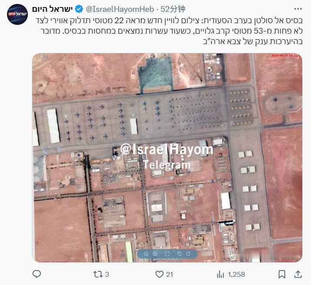Bookmark this tweet

(282, 274)
